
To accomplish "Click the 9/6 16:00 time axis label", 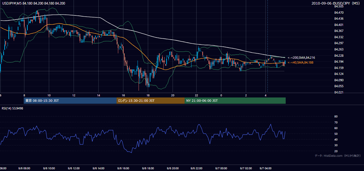I will pos(123,168).
